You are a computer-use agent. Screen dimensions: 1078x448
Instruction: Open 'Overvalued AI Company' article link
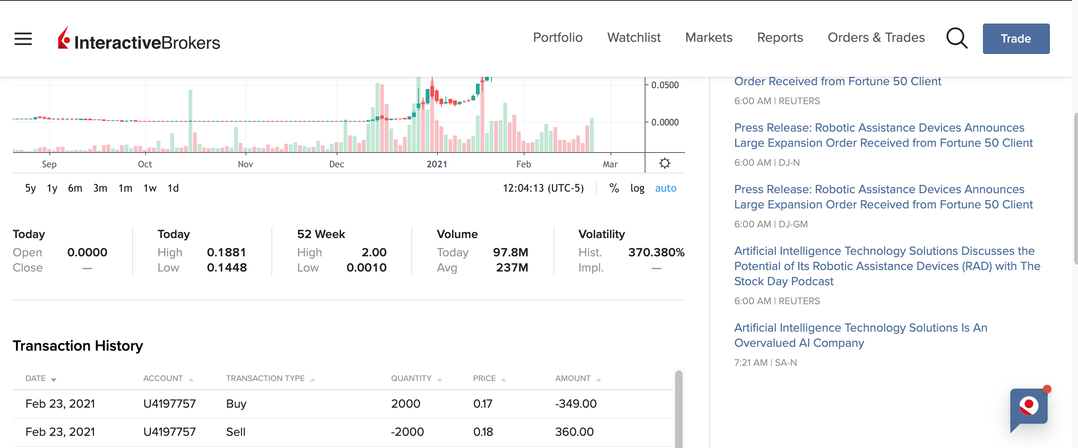pyautogui.click(x=861, y=335)
